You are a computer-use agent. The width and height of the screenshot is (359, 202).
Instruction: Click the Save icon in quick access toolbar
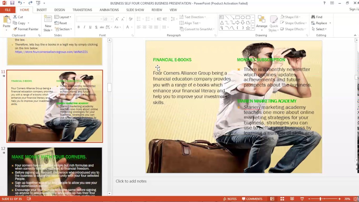(12, 3)
